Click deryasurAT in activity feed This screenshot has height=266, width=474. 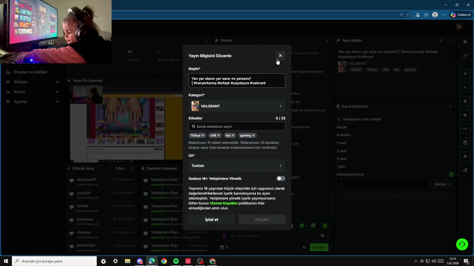pos(87,180)
